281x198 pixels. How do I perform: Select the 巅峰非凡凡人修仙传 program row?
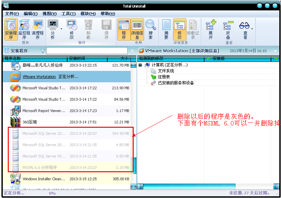click(67, 65)
